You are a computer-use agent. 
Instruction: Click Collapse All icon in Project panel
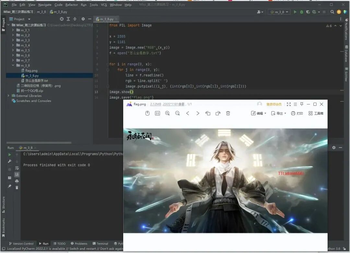point(75,19)
